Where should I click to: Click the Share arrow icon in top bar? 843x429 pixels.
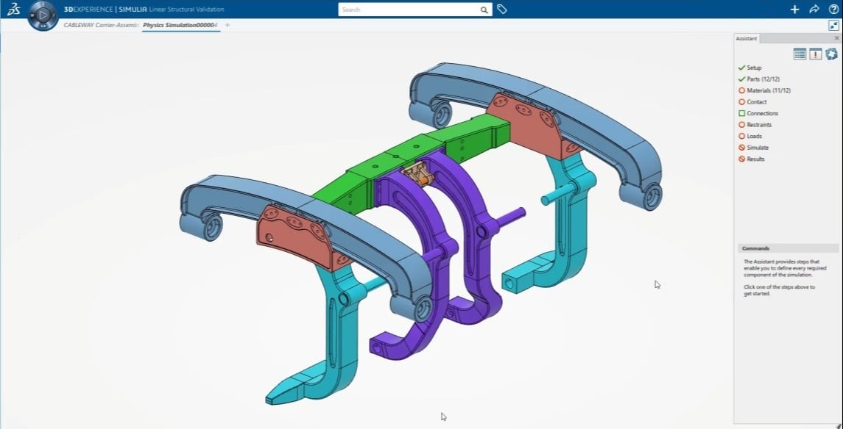click(814, 10)
